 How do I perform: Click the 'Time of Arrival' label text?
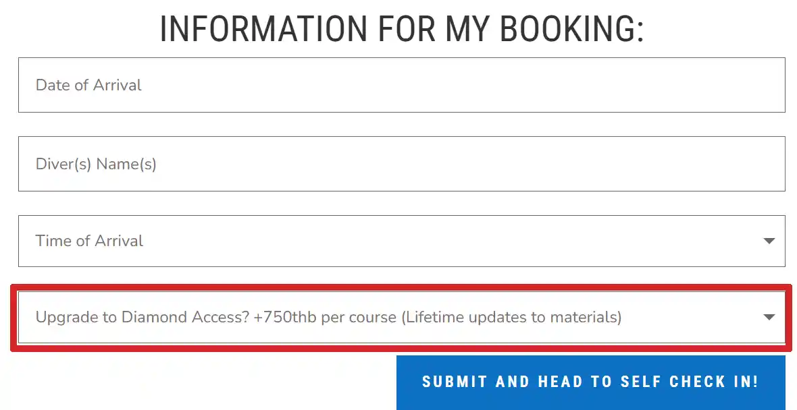(89, 241)
